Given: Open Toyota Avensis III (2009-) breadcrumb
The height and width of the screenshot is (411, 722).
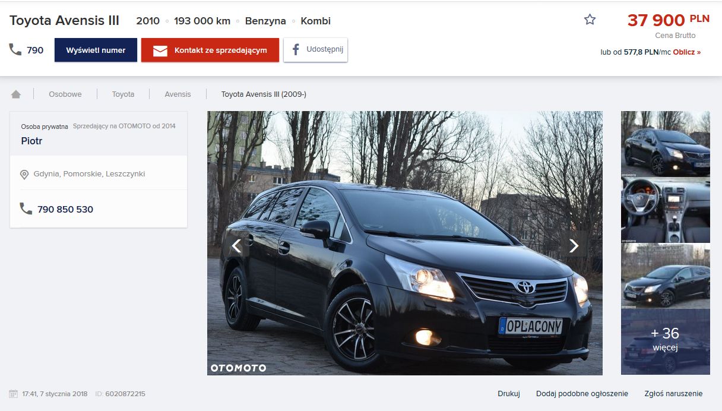Looking at the screenshot, I should click(264, 94).
